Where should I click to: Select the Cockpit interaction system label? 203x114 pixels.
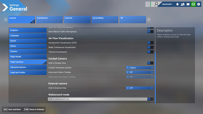60,68
